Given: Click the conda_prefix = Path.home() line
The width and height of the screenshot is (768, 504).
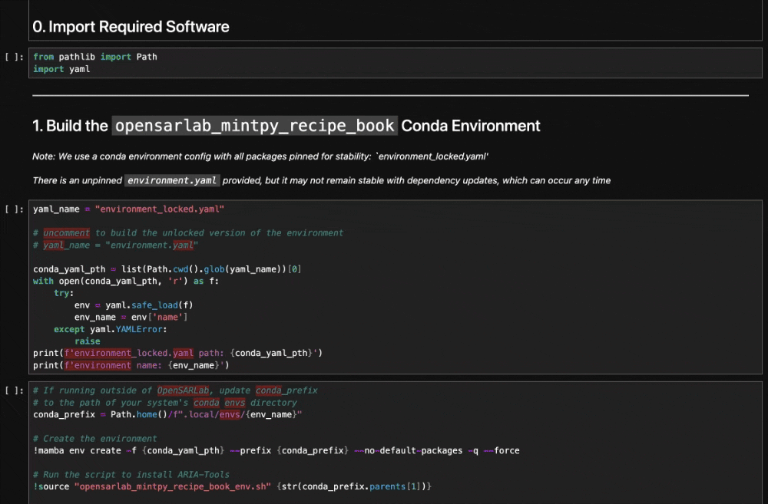Looking at the screenshot, I should (x=167, y=414).
